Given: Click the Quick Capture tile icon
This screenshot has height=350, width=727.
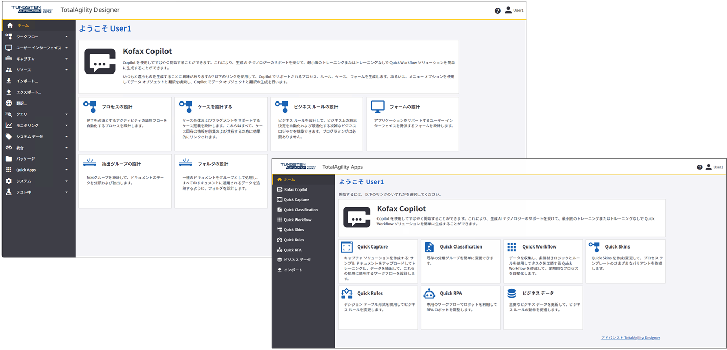Looking at the screenshot, I should tap(347, 247).
